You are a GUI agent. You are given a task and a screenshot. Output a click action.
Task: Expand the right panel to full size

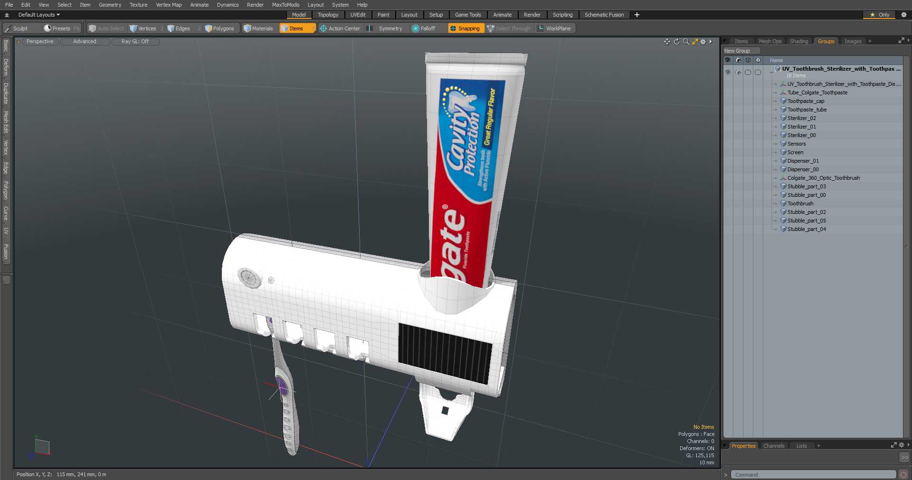point(901,41)
